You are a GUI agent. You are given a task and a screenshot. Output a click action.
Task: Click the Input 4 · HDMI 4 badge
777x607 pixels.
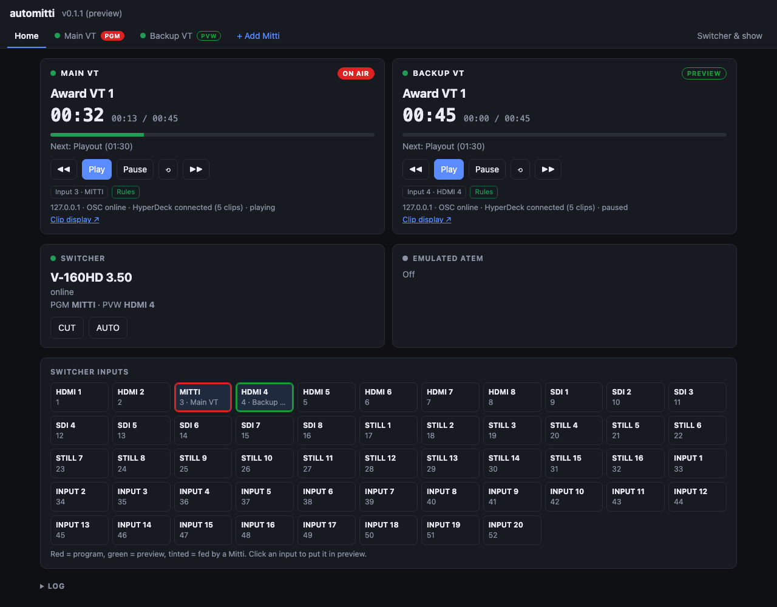coord(434,192)
